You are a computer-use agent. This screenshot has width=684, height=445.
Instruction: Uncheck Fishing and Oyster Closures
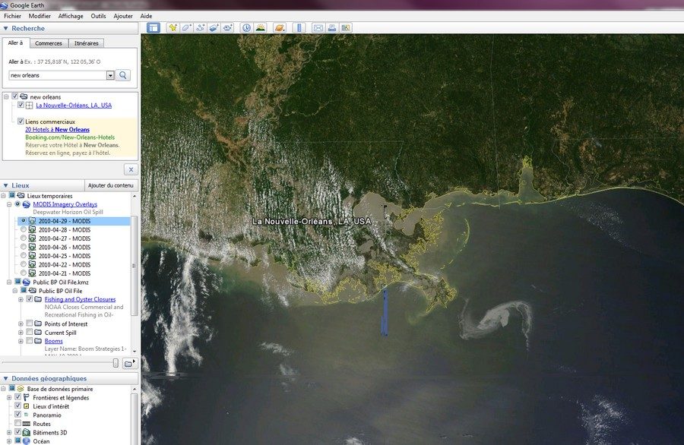coord(30,299)
